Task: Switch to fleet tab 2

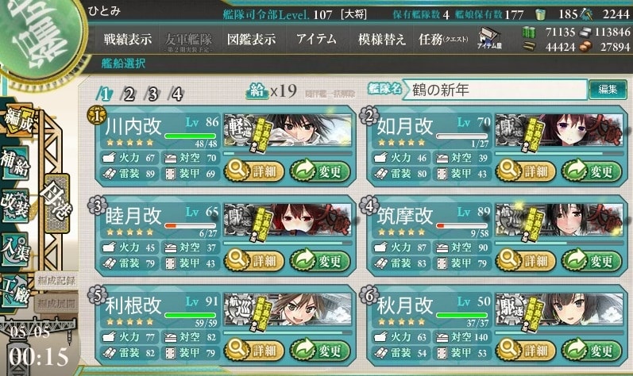Action: click(x=129, y=94)
